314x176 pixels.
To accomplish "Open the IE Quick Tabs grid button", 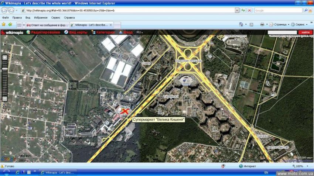I will coord(19,25).
